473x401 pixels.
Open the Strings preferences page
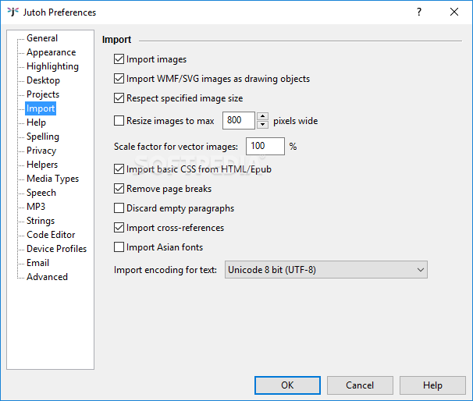click(x=41, y=221)
